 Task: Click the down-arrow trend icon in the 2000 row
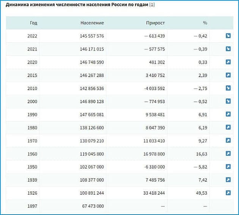[228, 101]
